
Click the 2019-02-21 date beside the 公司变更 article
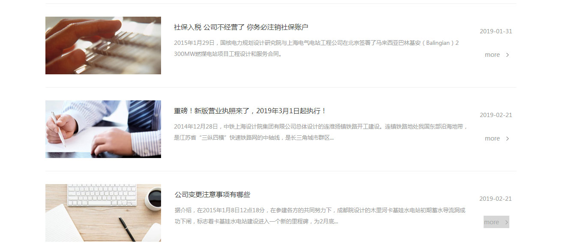click(x=495, y=199)
